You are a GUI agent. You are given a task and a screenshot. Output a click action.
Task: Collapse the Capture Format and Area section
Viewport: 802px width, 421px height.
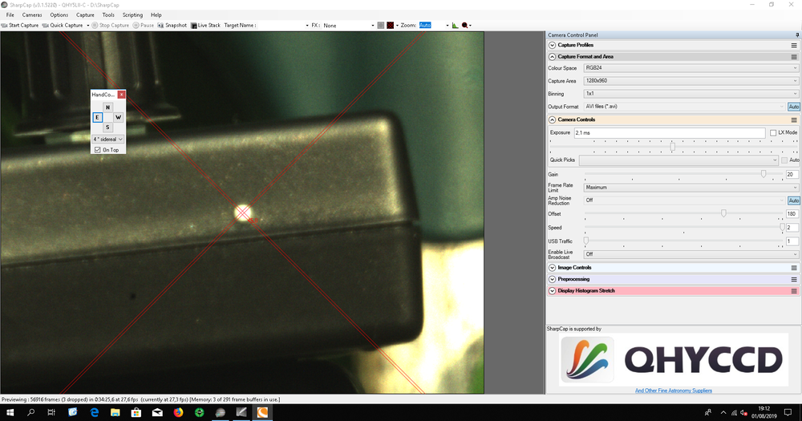click(x=552, y=57)
